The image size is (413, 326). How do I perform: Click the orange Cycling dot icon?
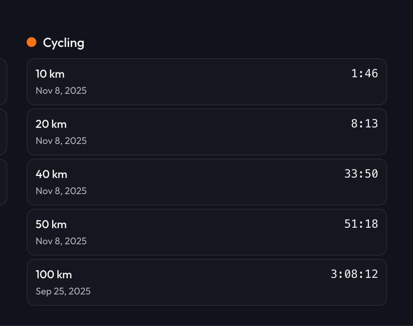tap(32, 42)
